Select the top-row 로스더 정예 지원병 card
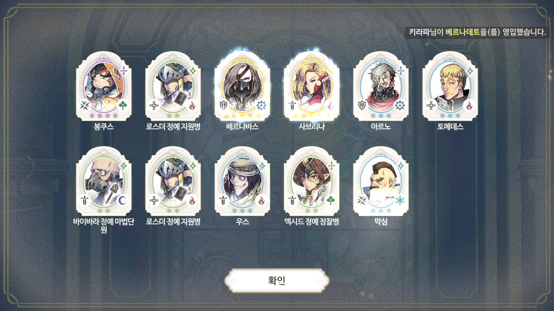 (173, 86)
